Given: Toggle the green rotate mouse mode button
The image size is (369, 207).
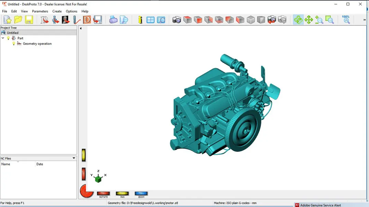Looking at the screenshot, I should [x=298, y=20].
